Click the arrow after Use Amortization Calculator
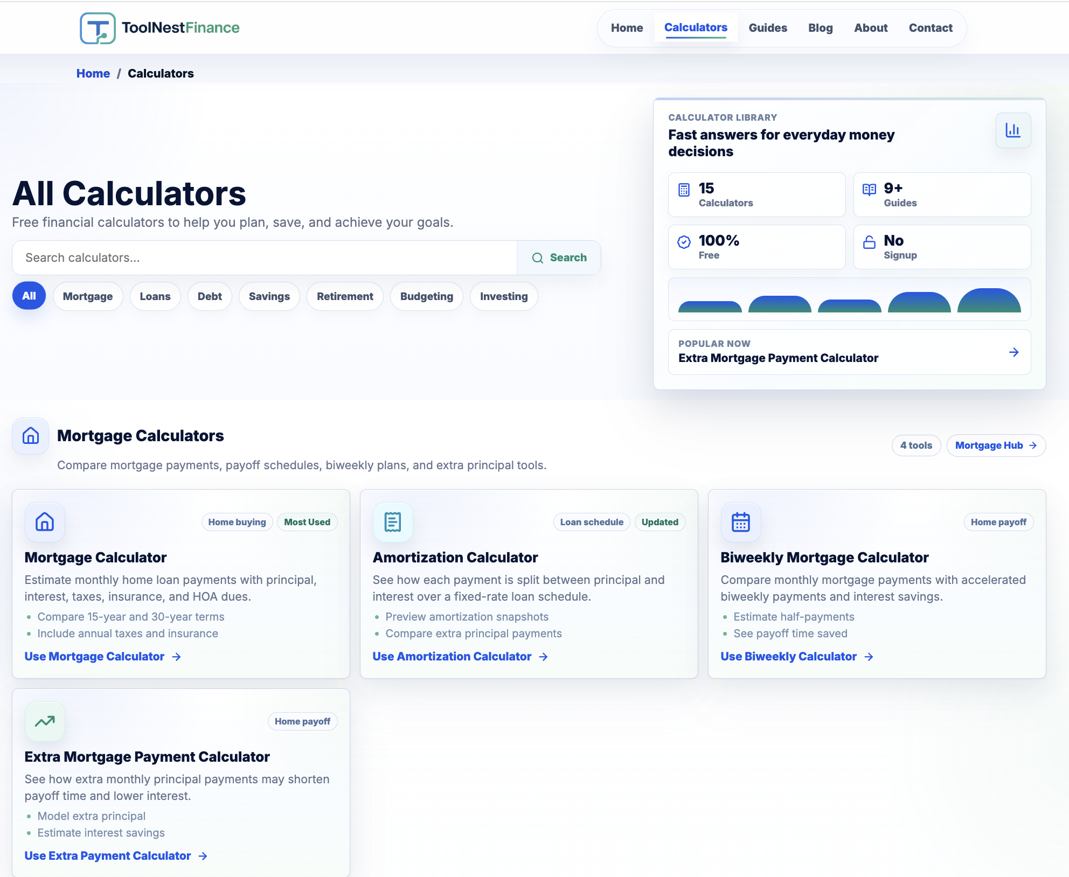Viewport: 1069px width, 877px height. coord(543,657)
